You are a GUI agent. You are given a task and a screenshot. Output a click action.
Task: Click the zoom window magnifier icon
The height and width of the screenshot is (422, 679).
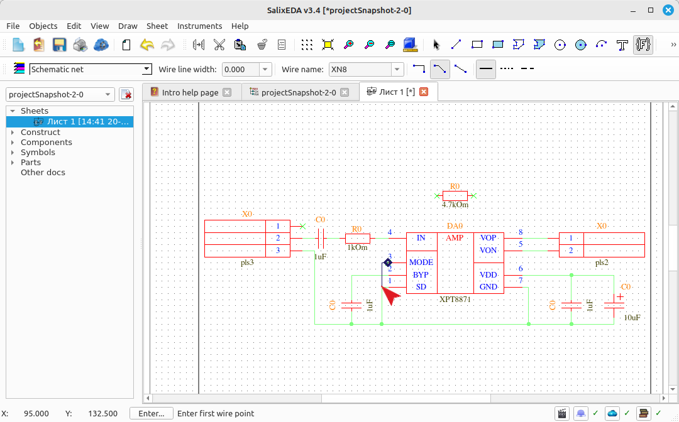point(390,45)
